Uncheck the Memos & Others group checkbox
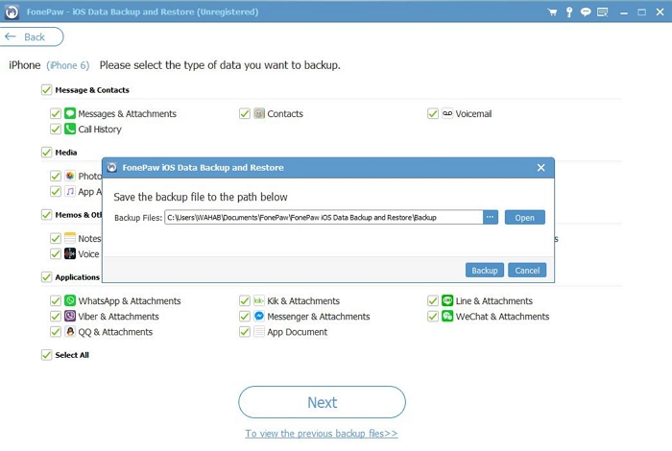Viewport: 672px width, 451px height. coord(46,215)
